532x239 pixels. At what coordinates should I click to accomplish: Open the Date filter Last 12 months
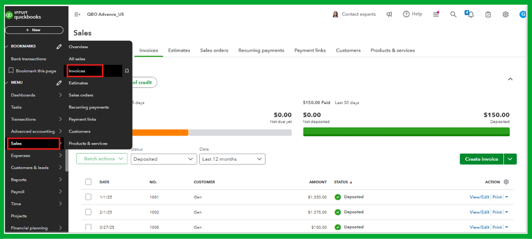pos(232,159)
